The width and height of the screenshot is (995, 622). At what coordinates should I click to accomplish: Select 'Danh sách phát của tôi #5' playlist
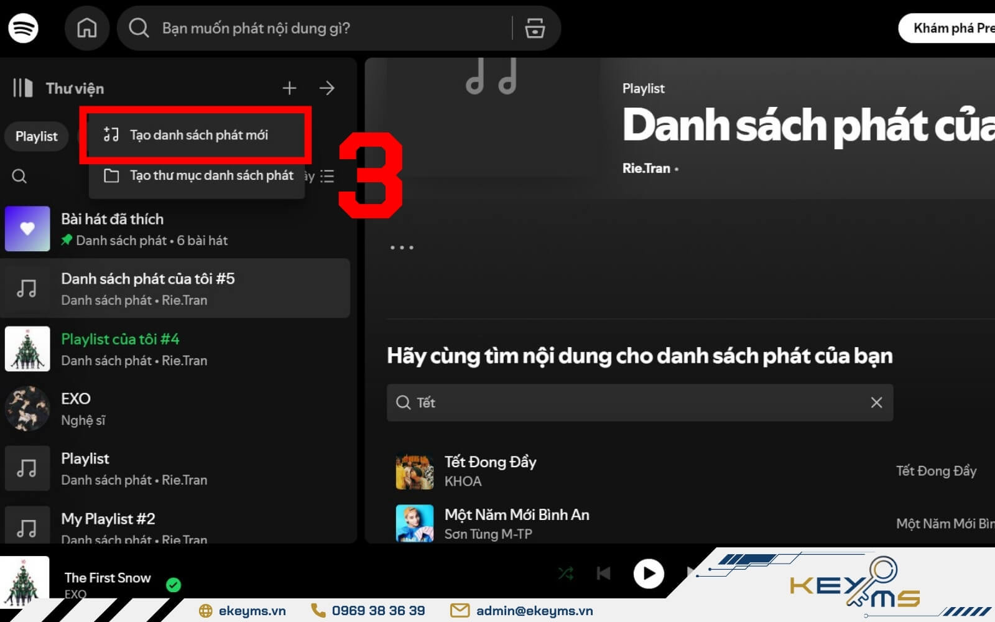pyautogui.click(x=175, y=288)
